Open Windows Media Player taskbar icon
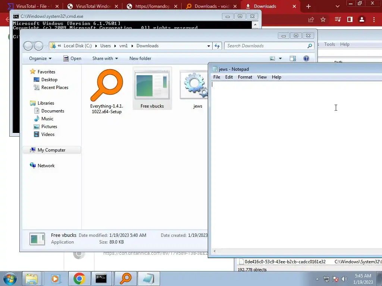Viewport: 382px width, 286px height. pos(55,279)
